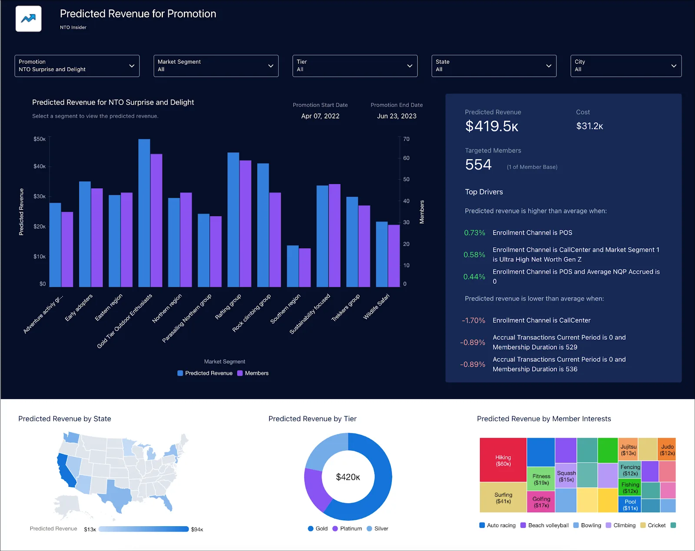Select the Fitness ($19k) treemap tile
The image size is (695, 551).
[x=541, y=479]
